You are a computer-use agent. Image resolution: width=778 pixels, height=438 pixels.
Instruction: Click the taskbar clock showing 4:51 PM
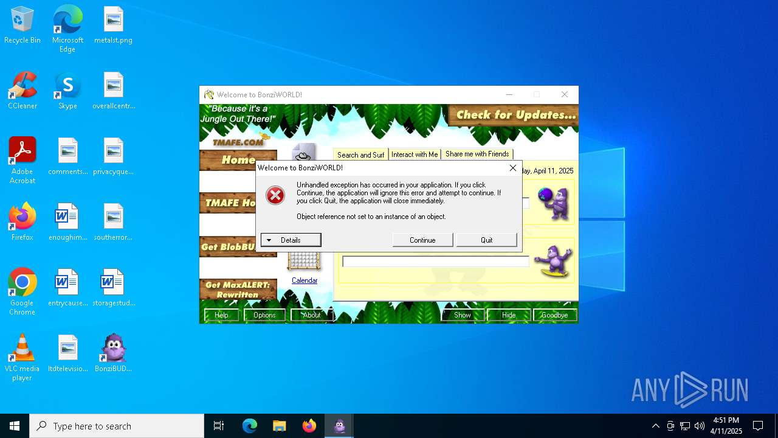tap(726, 426)
